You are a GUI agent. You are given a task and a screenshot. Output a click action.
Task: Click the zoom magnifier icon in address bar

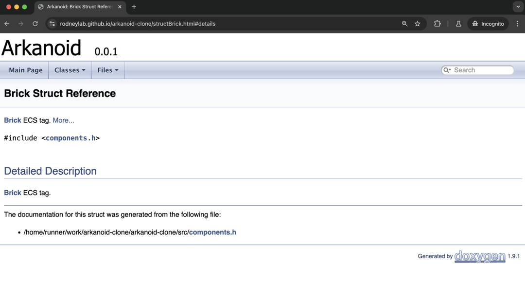(x=404, y=24)
